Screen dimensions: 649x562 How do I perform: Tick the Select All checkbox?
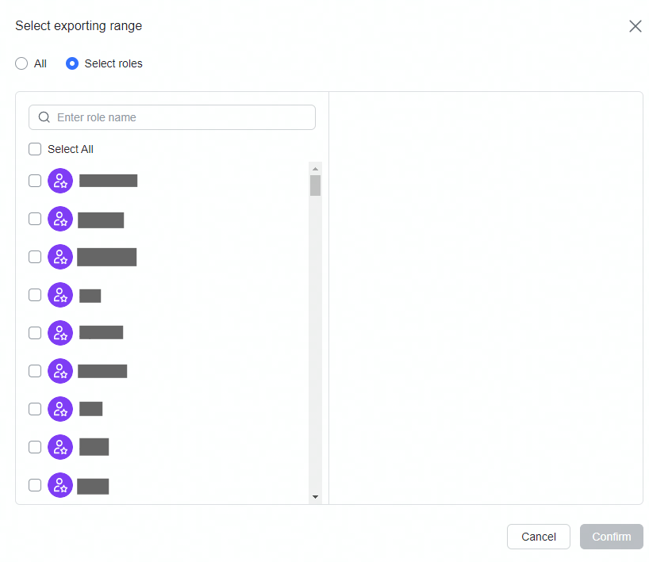(35, 149)
